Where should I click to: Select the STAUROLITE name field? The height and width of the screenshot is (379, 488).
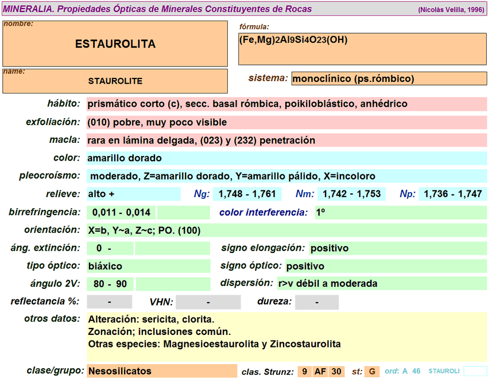tap(115, 81)
